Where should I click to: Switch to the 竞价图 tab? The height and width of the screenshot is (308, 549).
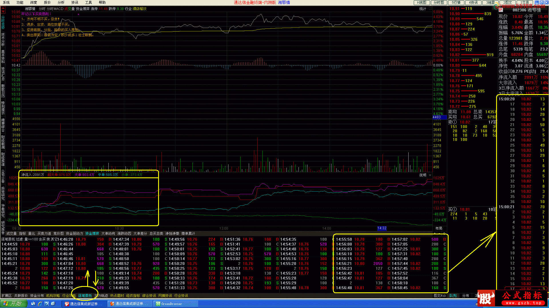(58, 234)
